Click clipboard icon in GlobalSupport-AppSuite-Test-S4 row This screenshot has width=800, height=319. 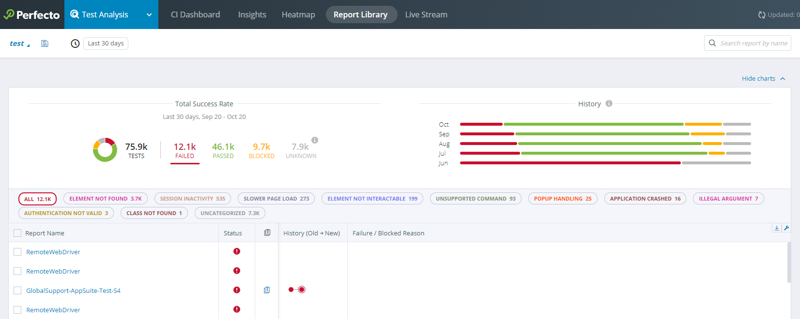(267, 290)
